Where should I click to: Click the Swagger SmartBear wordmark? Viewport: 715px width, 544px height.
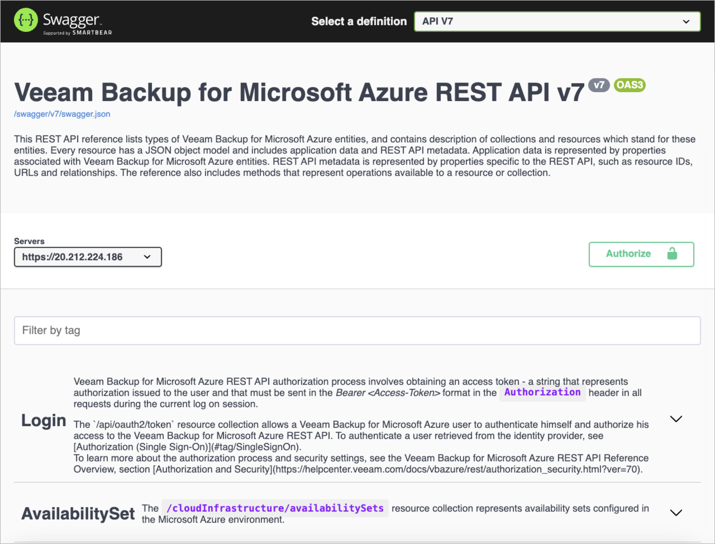click(x=77, y=23)
